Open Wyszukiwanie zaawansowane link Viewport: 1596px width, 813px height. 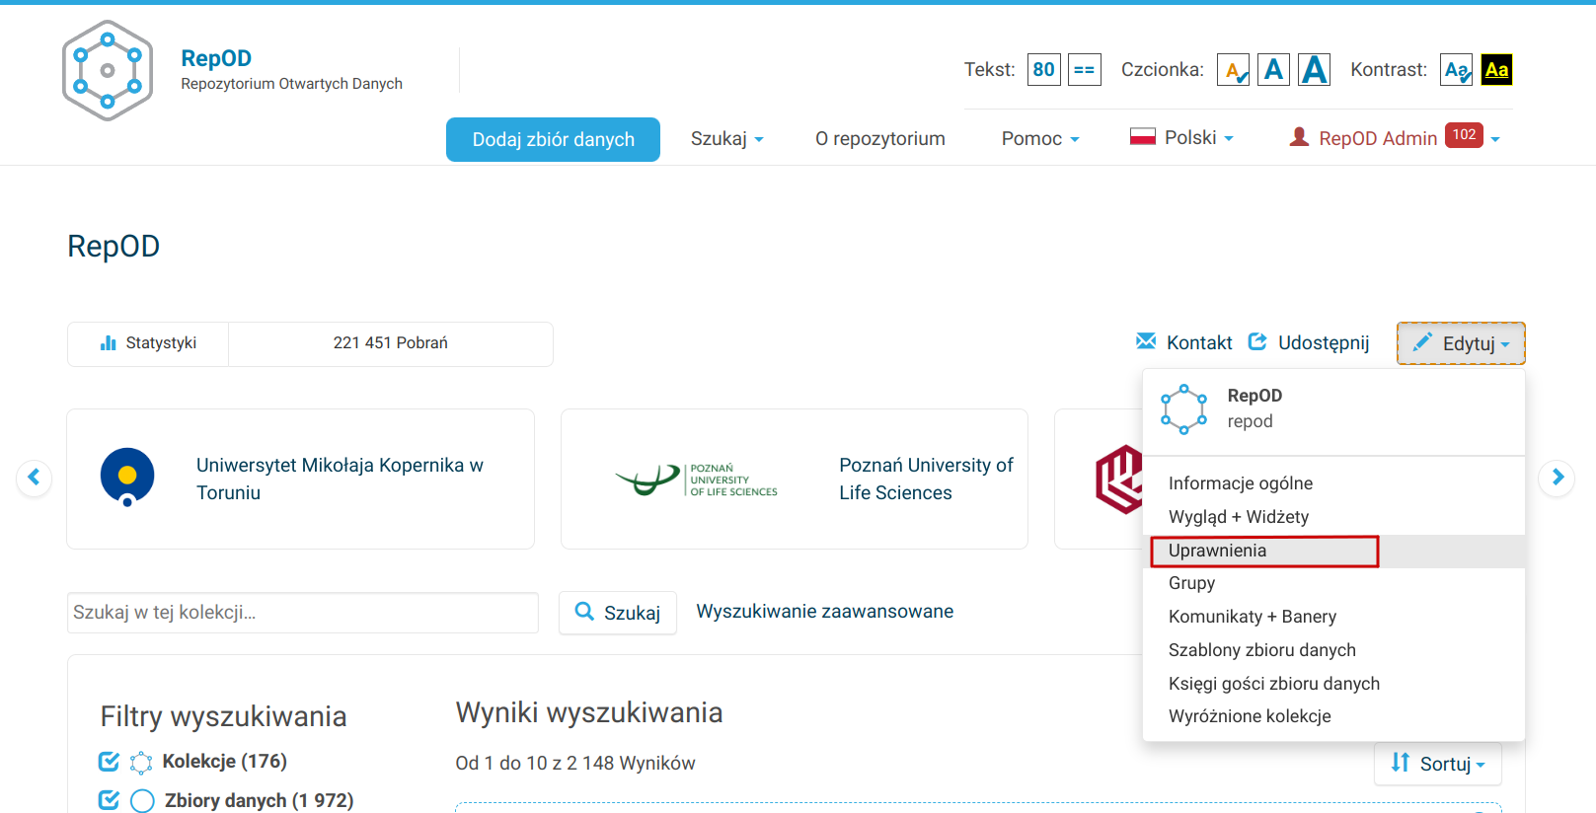point(825,612)
